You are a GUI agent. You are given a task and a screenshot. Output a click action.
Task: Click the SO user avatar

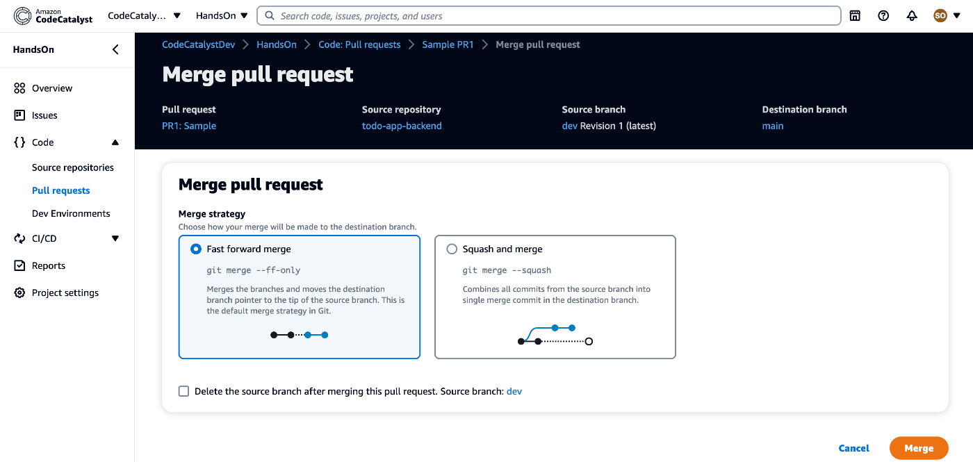940,15
